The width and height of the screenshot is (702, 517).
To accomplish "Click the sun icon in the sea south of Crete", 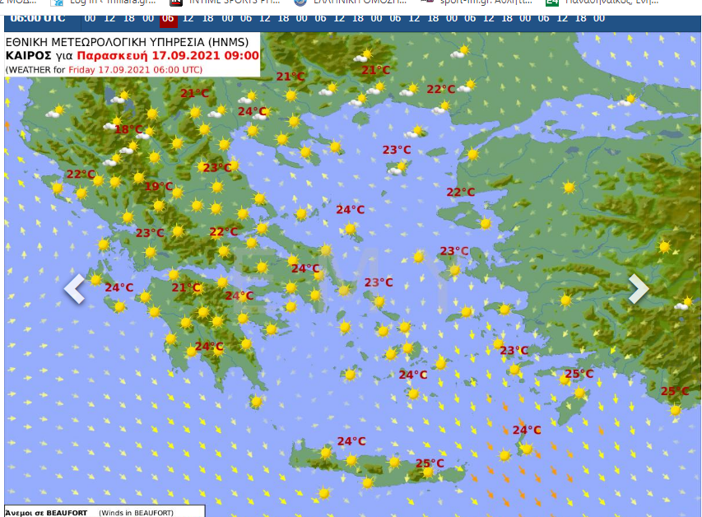I will pos(323,493).
